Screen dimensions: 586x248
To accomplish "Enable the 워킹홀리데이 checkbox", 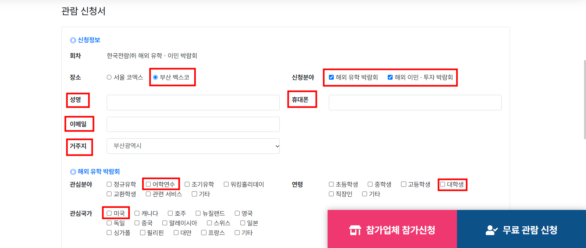I will tap(226, 184).
